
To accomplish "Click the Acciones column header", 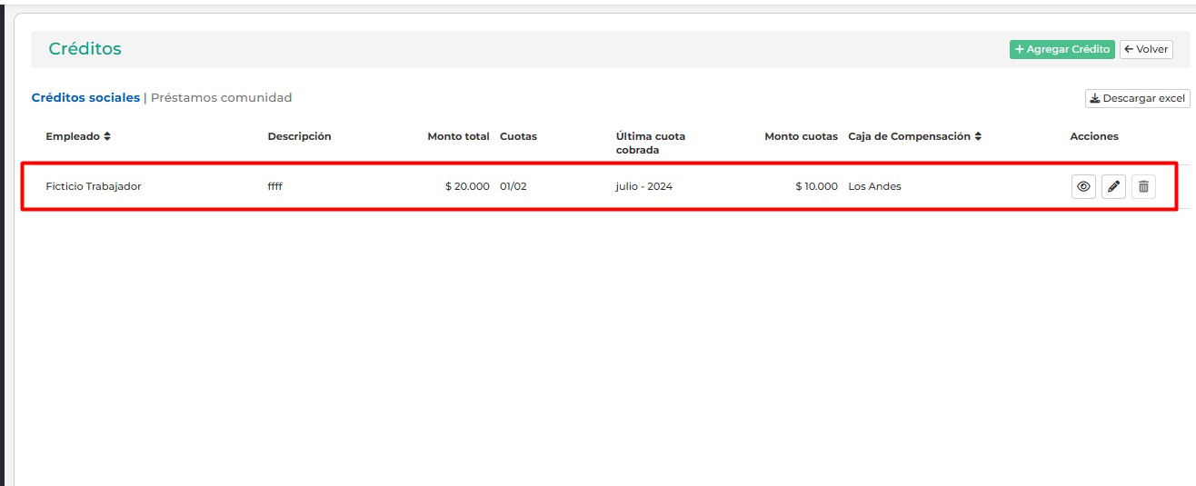I will [1094, 136].
